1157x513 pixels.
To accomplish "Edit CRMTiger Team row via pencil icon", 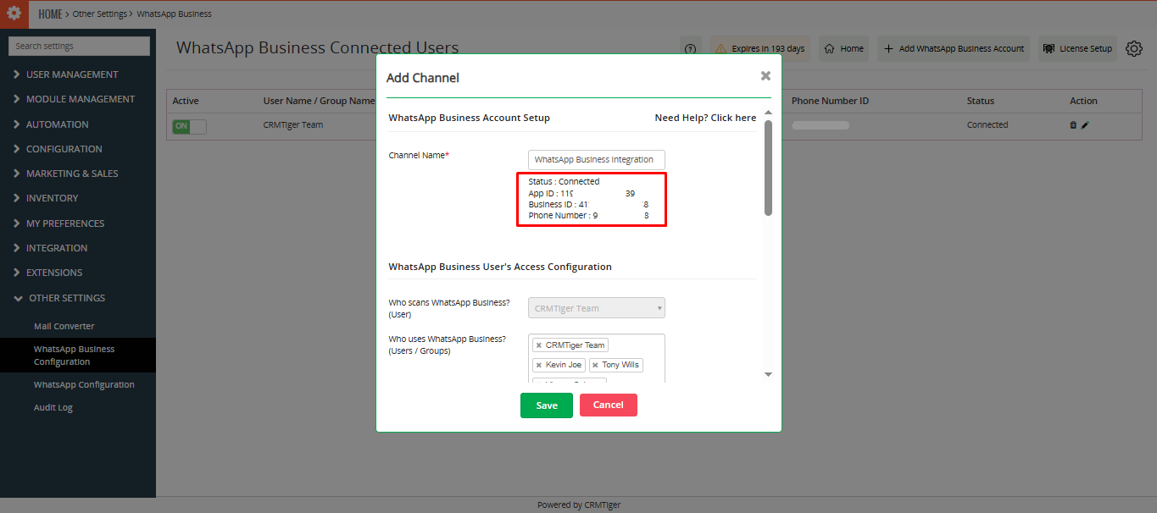I will pyautogui.click(x=1085, y=125).
